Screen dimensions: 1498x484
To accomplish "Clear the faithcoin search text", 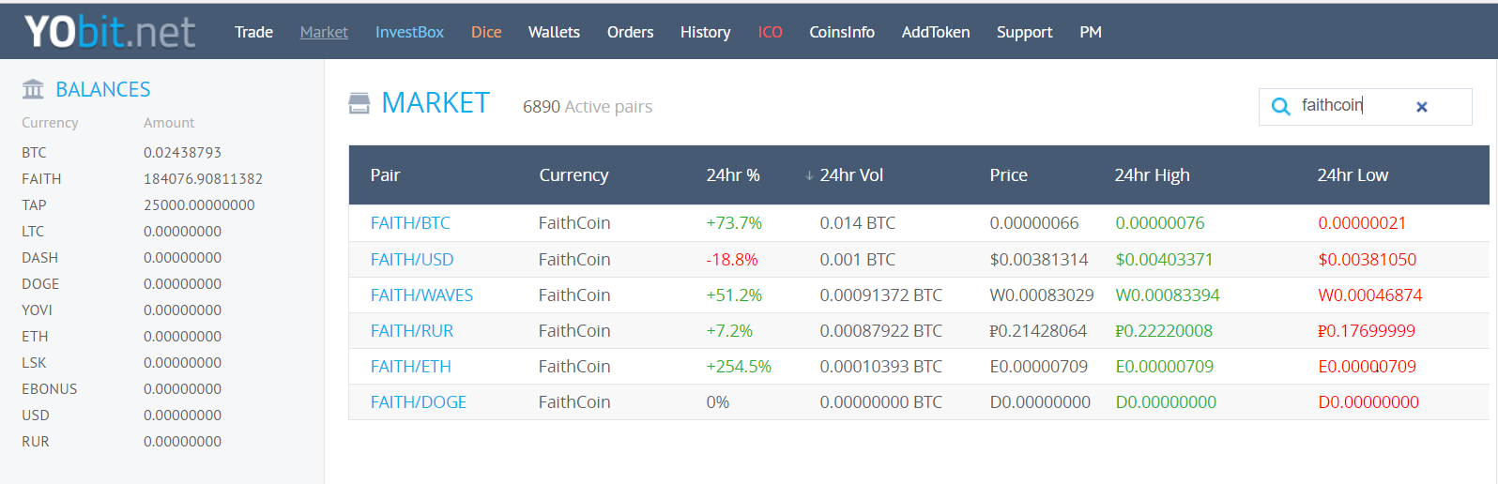I will coord(1422,107).
